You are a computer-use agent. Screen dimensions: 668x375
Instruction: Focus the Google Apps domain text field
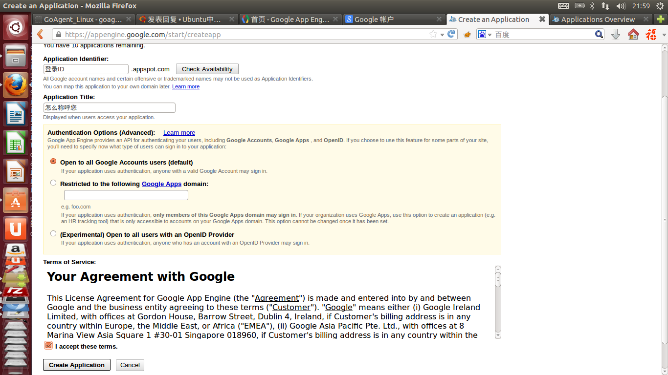click(126, 195)
